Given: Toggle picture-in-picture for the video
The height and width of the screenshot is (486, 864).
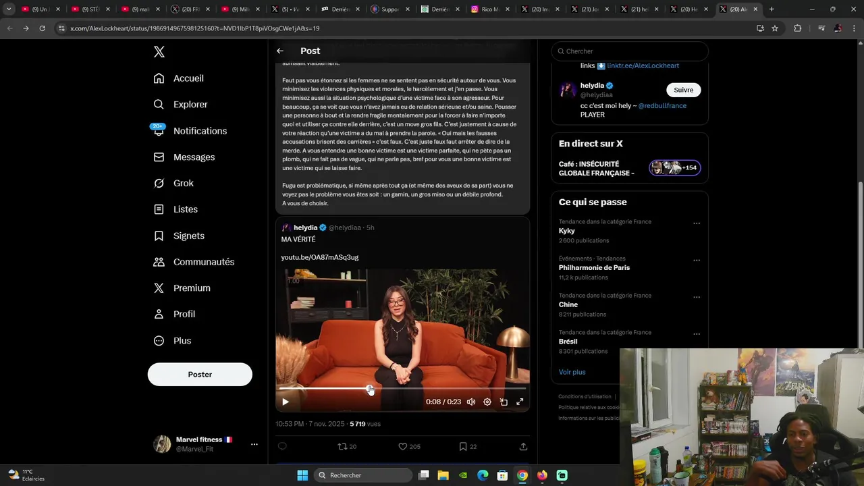Looking at the screenshot, I should pyautogui.click(x=504, y=402).
